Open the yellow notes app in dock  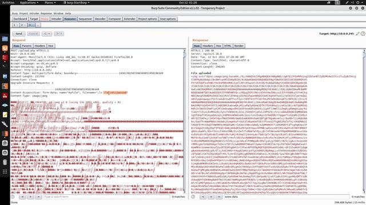[5, 114]
